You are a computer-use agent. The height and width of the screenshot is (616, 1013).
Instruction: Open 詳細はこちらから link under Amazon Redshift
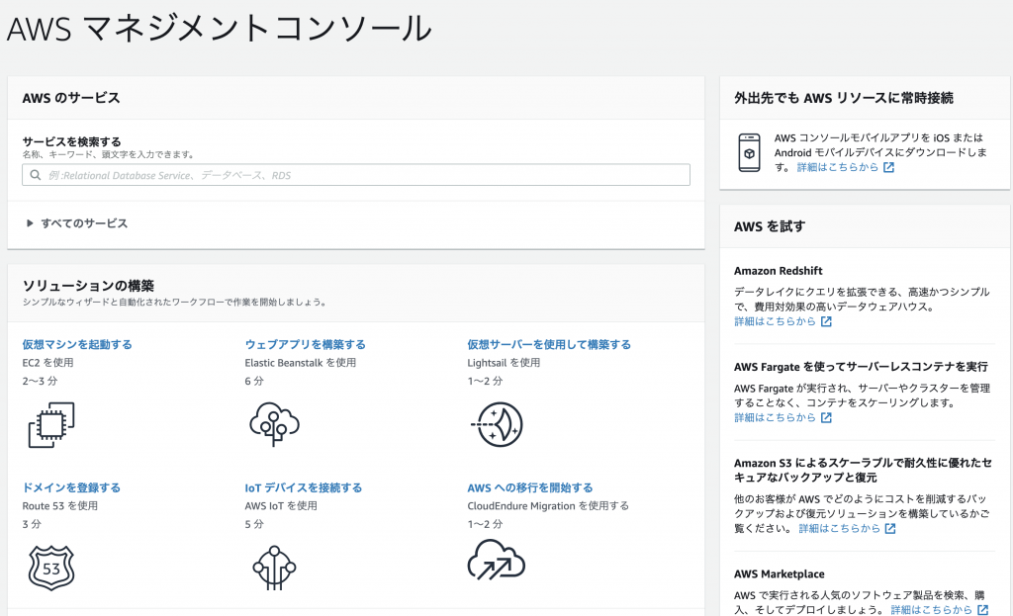click(x=775, y=321)
